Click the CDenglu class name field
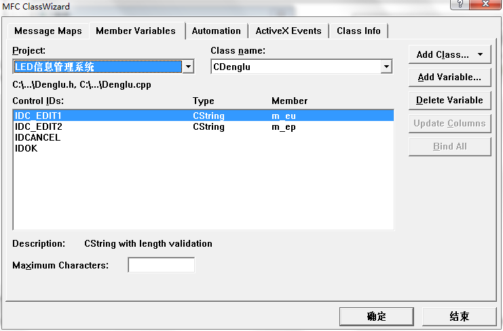The width and height of the screenshot is (503, 331). [295, 67]
